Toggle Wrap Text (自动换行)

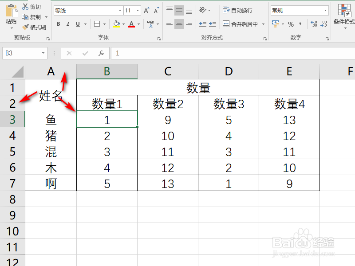tap(237, 10)
